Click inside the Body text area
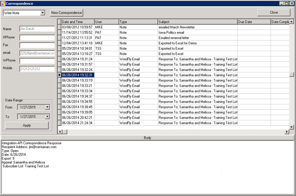The height and width of the screenshot is (196, 296). click(147, 167)
